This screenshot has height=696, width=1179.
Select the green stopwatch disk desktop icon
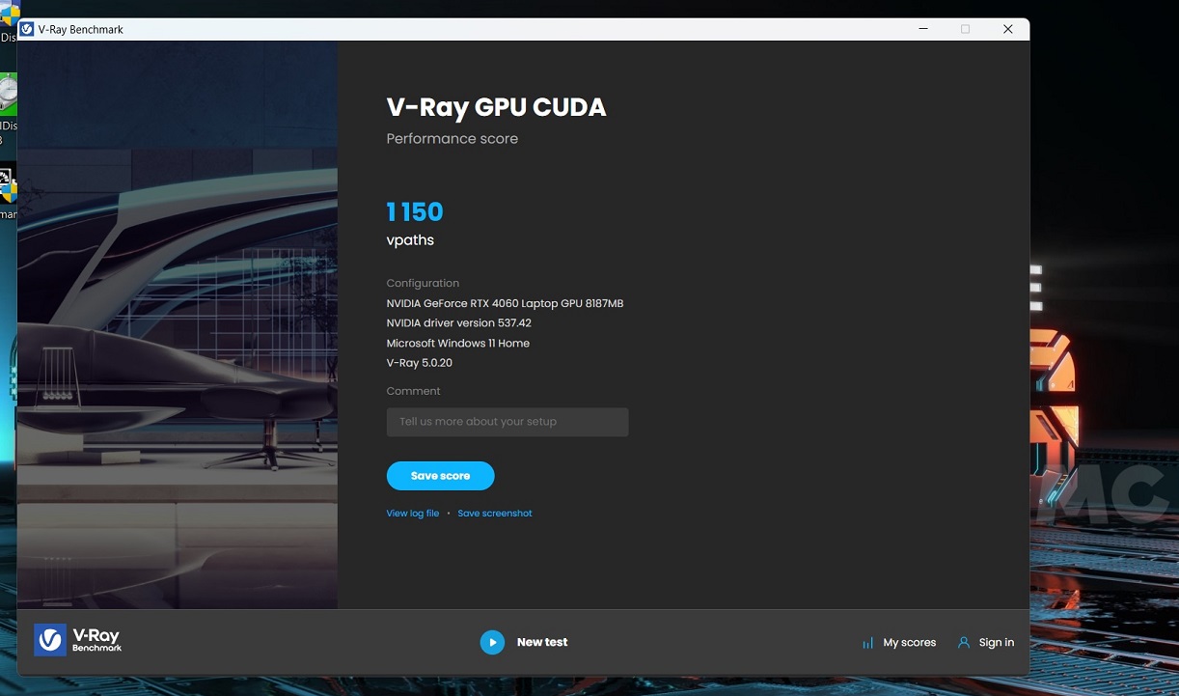click(x=8, y=95)
